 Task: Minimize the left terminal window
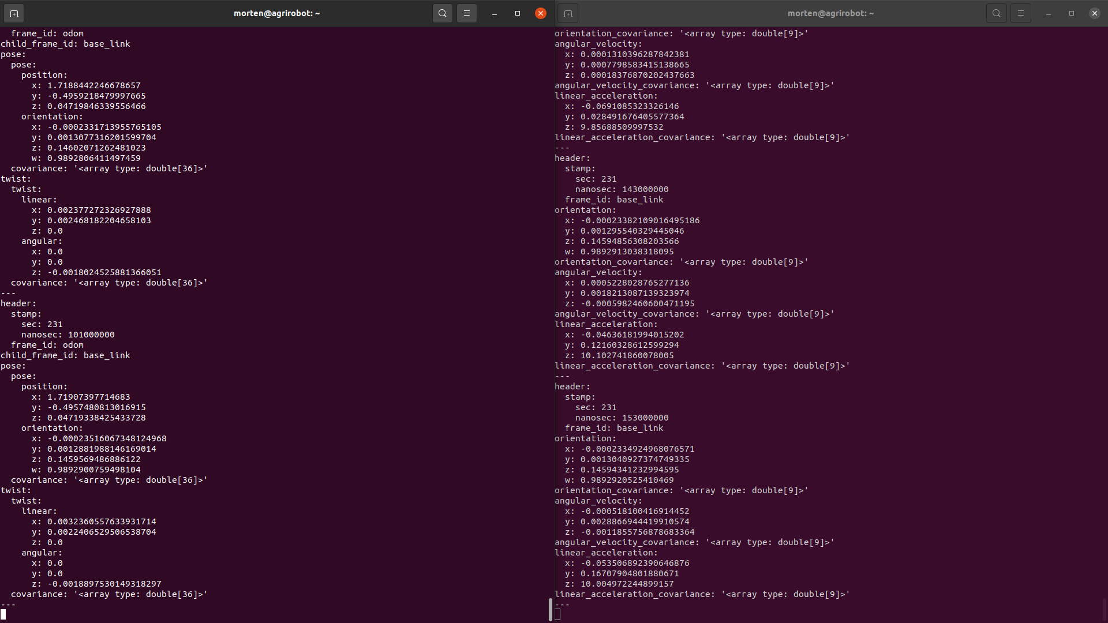(495, 13)
